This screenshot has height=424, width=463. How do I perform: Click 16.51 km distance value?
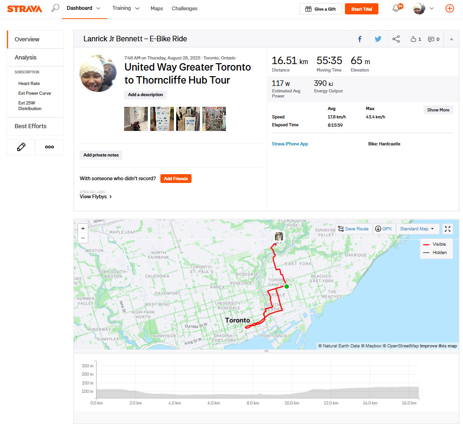click(x=290, y=61)
